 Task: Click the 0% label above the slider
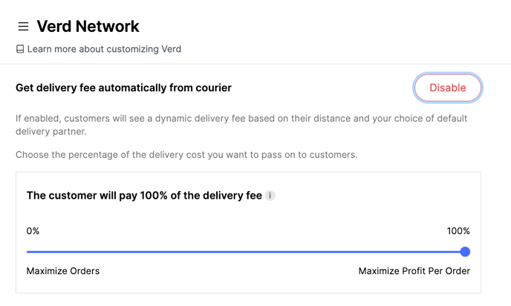(x=33, y=231)
